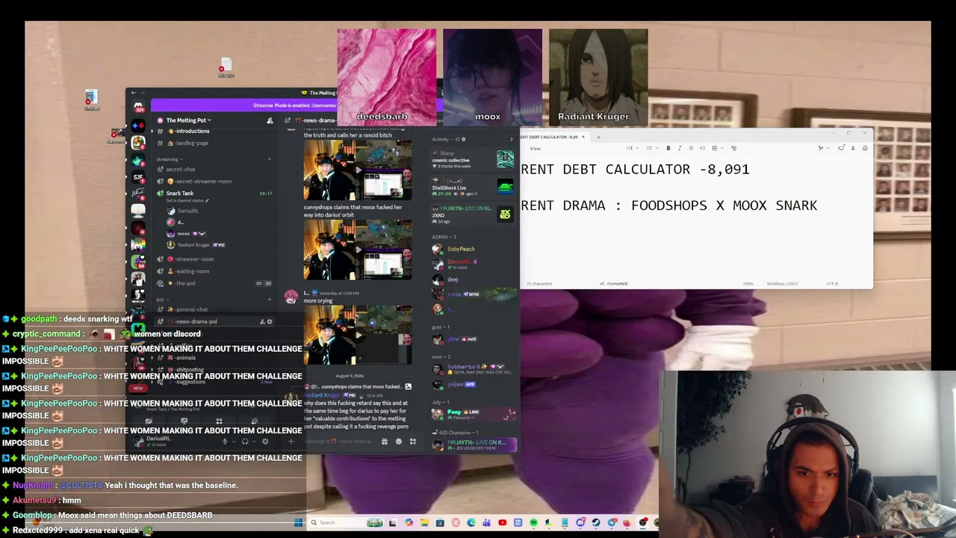Clear formatting in Notepad toolbar

pyautogui.click(x=733, y=148)
